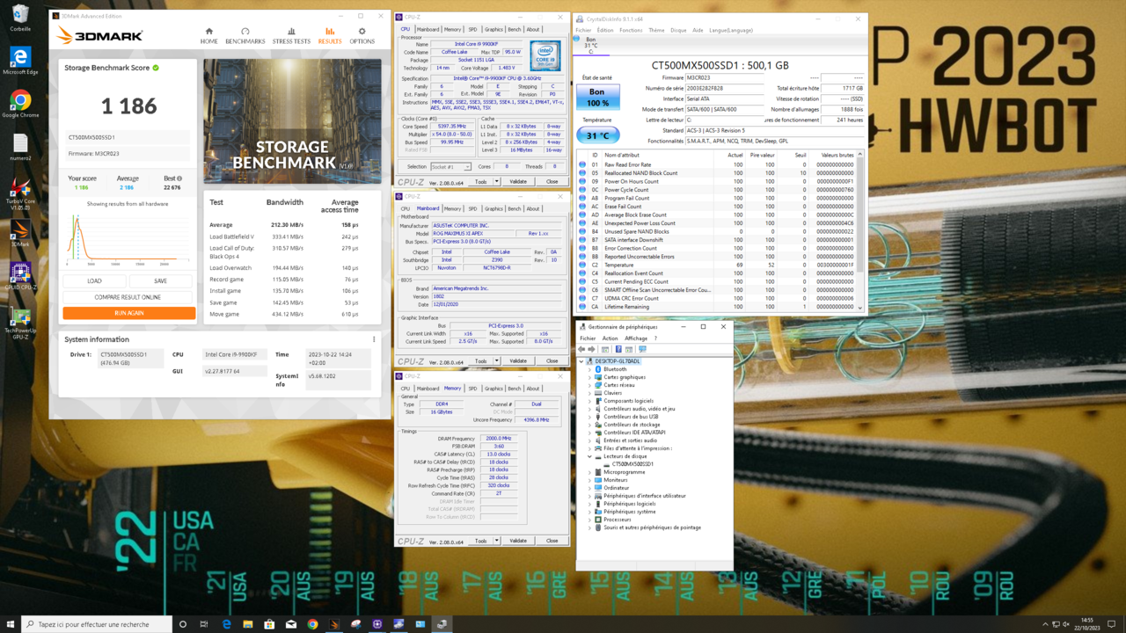Click LOAD button in 3DMark

pos(94,281)
